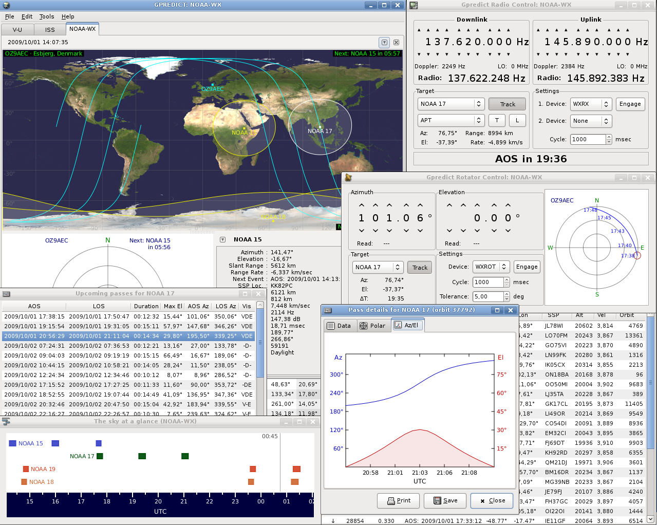Increase the rotator Azimuth hundreds digit

pos(362,205)
